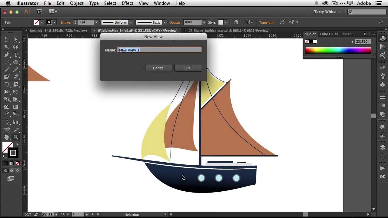Open the Symbols panel from the dock

pyautogui.click(x=383, y=85)
